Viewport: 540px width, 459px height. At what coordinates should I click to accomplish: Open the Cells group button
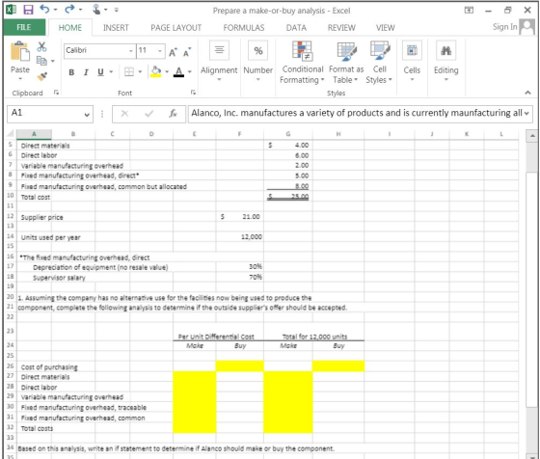tap(412, 61)
